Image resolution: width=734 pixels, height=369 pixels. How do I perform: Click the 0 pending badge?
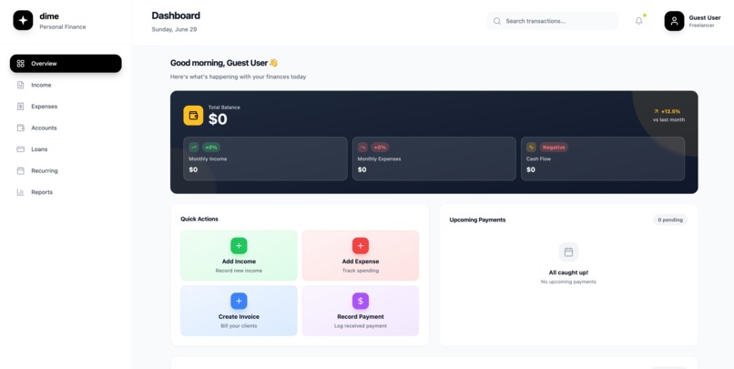coord(670,220)
